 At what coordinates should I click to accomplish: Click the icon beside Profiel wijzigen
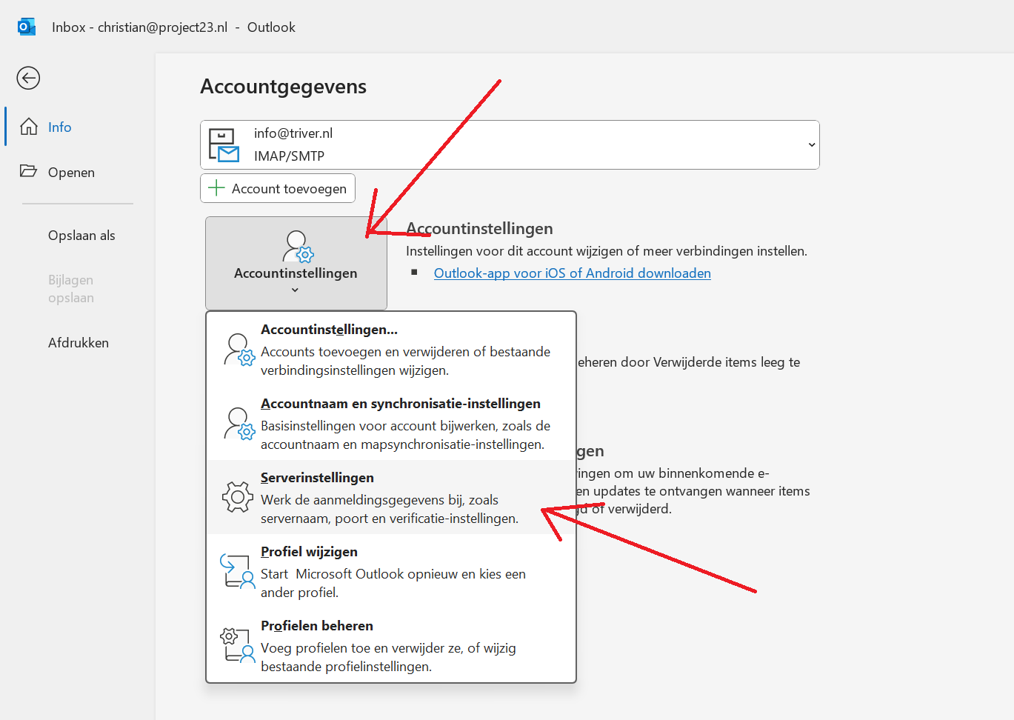click(238, 571)
